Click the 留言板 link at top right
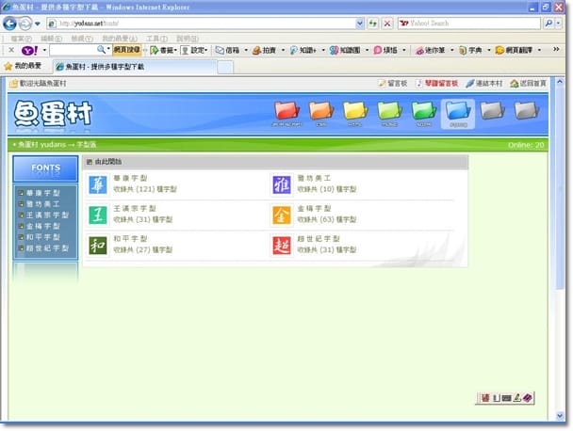This screenshot has width=573, height=431. click(x=394, y=84)
